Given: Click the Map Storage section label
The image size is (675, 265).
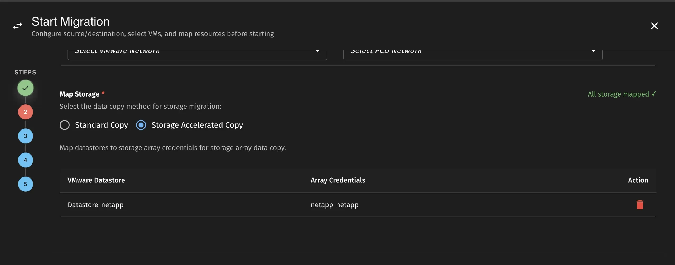Looking at the screenshot, I should pyautogui.click(x=79, y=94).
